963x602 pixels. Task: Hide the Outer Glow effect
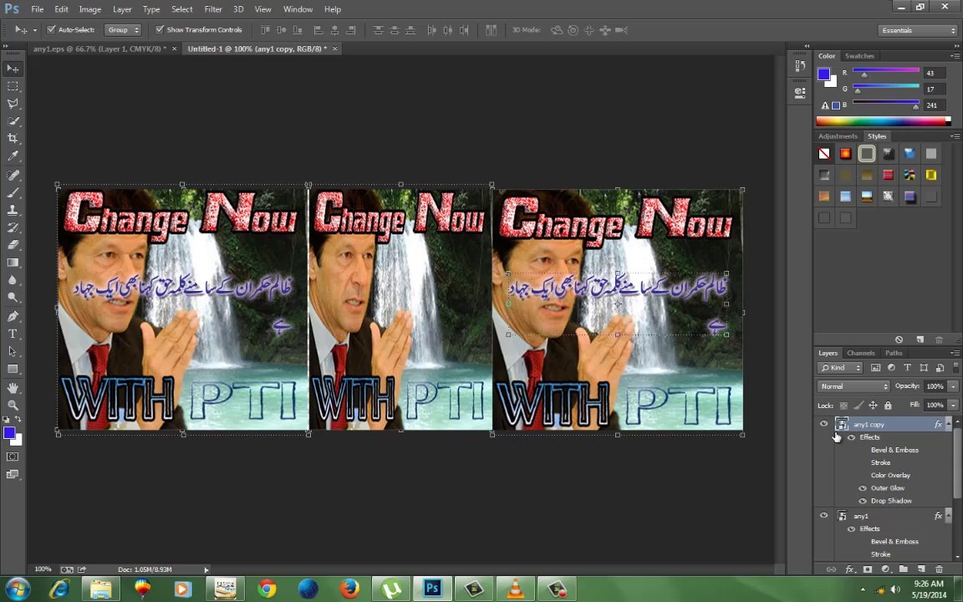coord(863,488)
